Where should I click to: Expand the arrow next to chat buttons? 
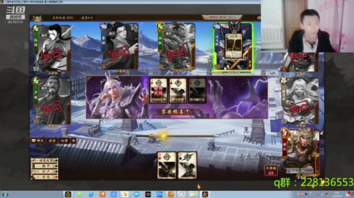point(74,141)
